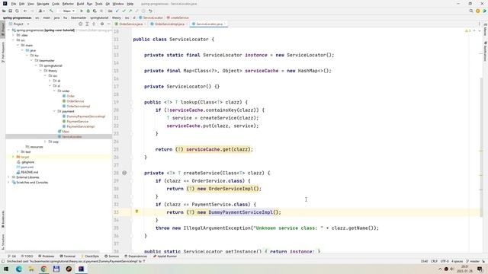Collapse the src folder in project tree
The width and height of the screenshot is (488, 274).
tap(14, 40)
